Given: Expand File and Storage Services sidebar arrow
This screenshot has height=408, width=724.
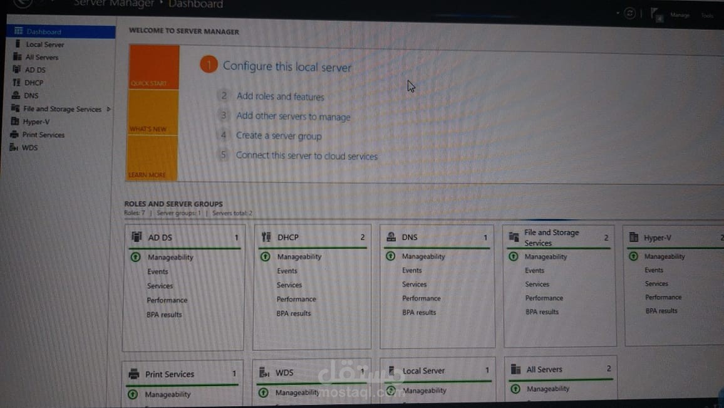Looking at the screenshot, I should pos(108,109).
